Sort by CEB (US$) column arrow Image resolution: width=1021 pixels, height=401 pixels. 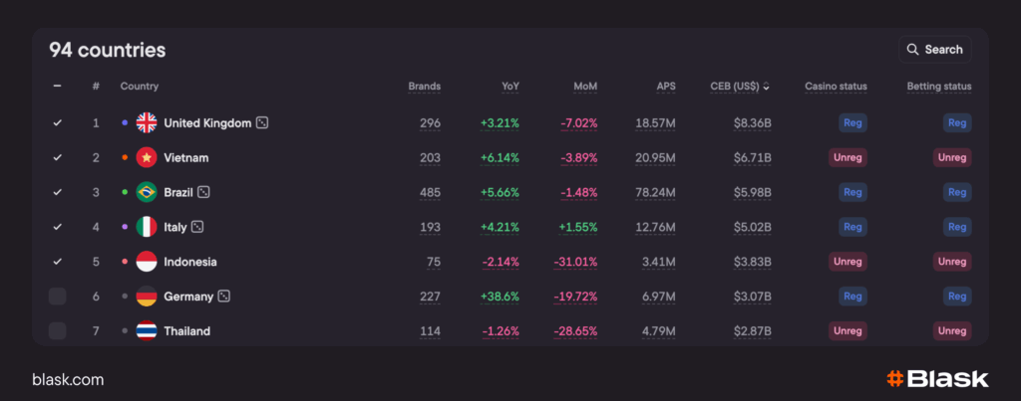(x=766, y=87)
